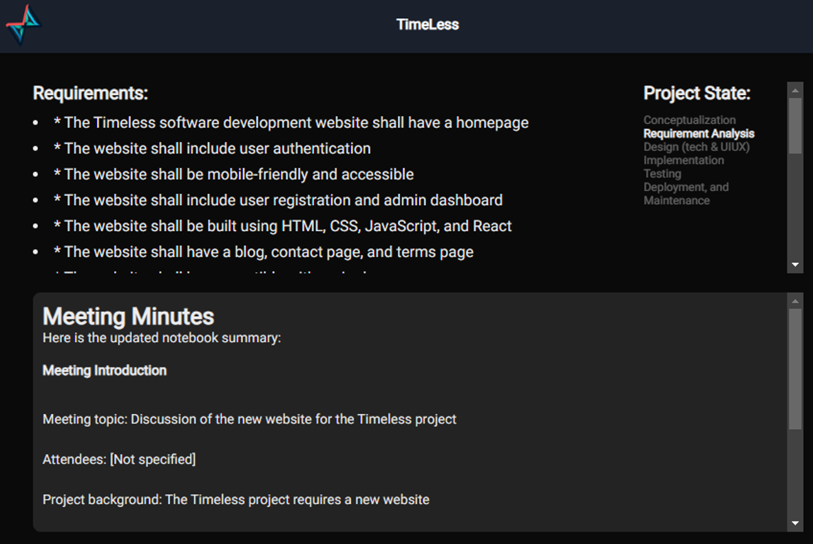This screenshot has width=813, height=544.
Task: Click the TimeLess title in the header
Action: (427, 25)
